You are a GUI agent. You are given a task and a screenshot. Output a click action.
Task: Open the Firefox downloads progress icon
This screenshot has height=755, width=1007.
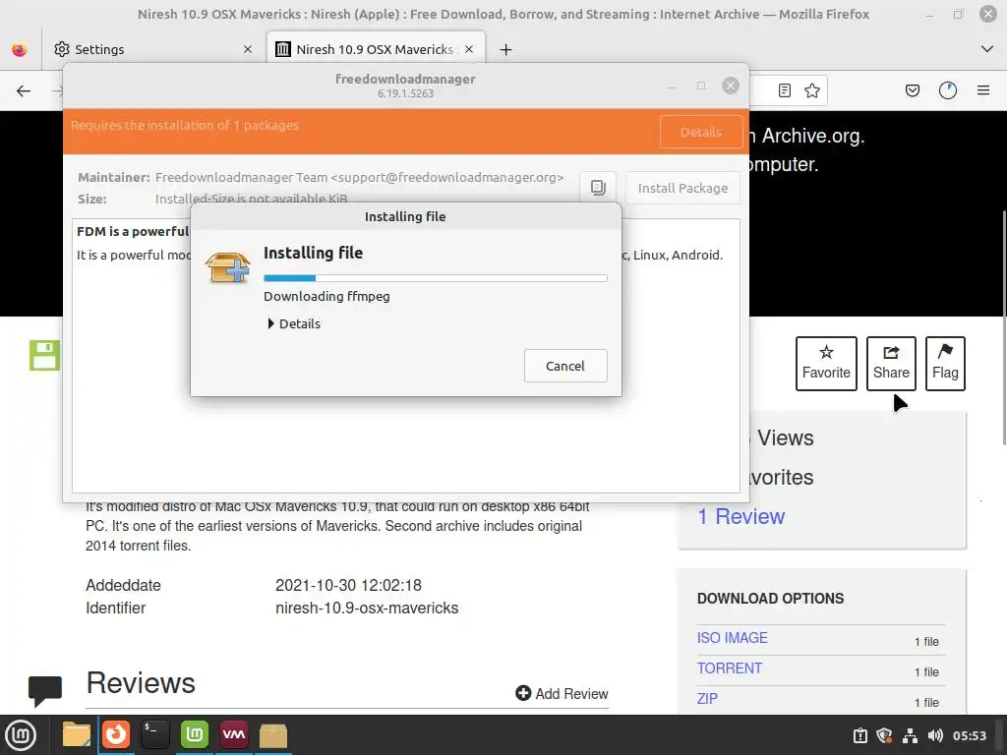[948, 90]
